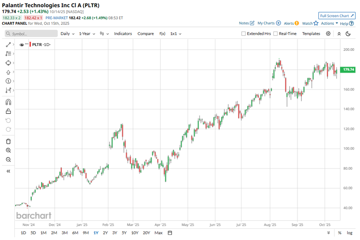
Task: Click the magnet snap tool icon
Action: coord(8,102)
